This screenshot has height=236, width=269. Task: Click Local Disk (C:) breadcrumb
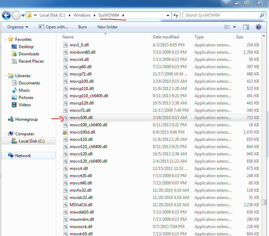pyautogui.click(x=52, y=15)
